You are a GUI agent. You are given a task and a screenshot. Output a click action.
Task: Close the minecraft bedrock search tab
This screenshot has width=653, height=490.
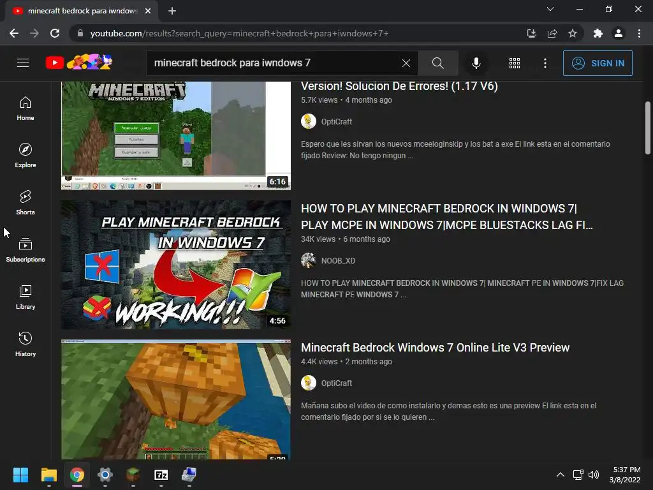click(148, 11)
